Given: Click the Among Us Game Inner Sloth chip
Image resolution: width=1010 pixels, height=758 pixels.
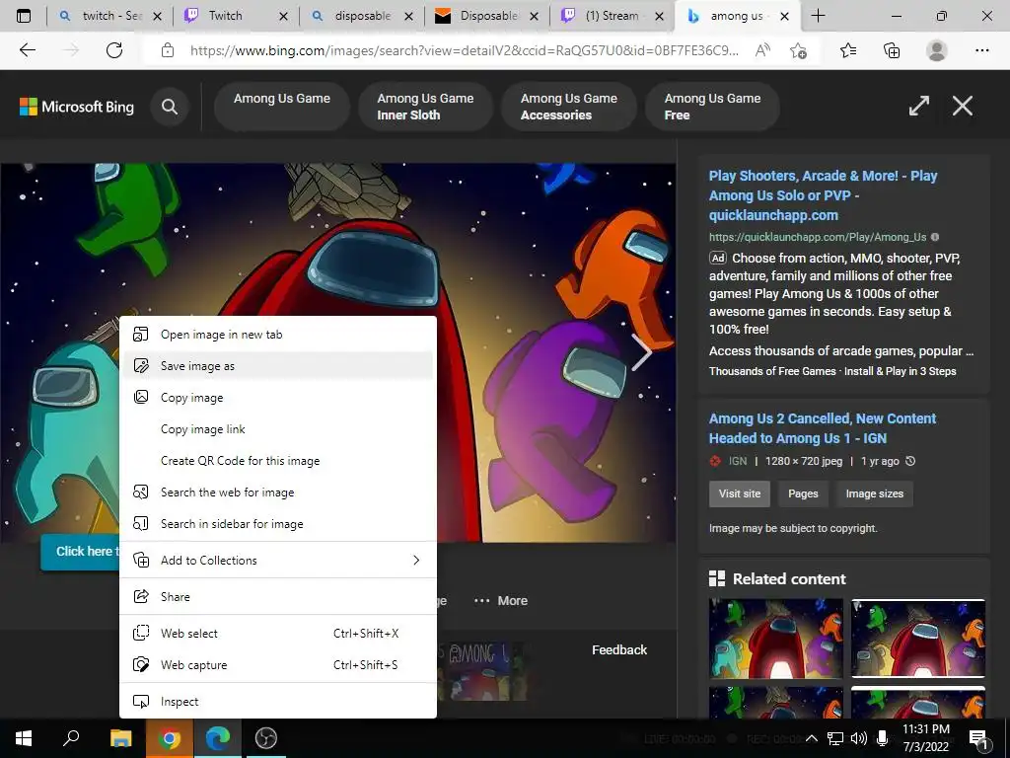Looking at the screenshot, I should click(x=425, y=107).
